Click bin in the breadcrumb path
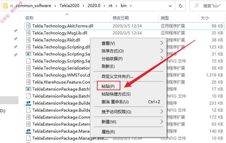This screenshot has height=143, width=226. pos(124,6)
